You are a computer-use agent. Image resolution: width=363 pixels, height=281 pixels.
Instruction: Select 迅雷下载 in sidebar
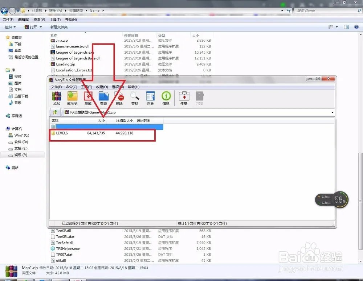click(18, 96)
